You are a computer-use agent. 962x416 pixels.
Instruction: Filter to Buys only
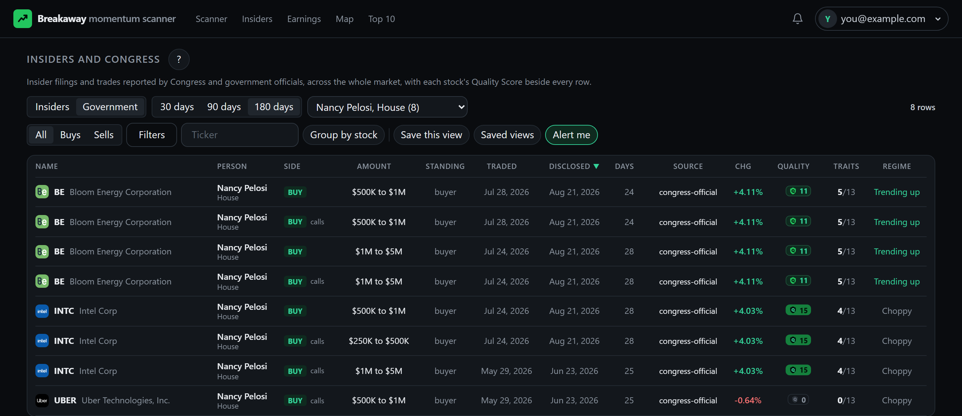(x=70, y=135)
